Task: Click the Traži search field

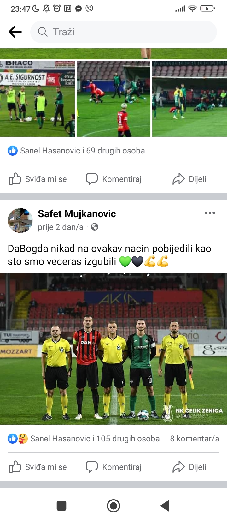Action: point(124,32)
